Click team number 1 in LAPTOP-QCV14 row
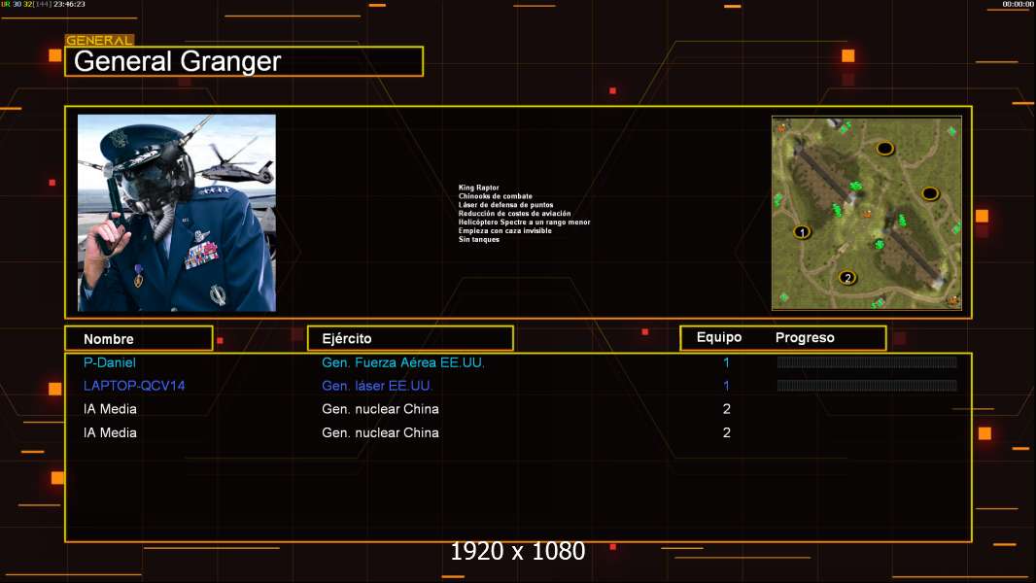1036x583 pixels. pos(726,386)
